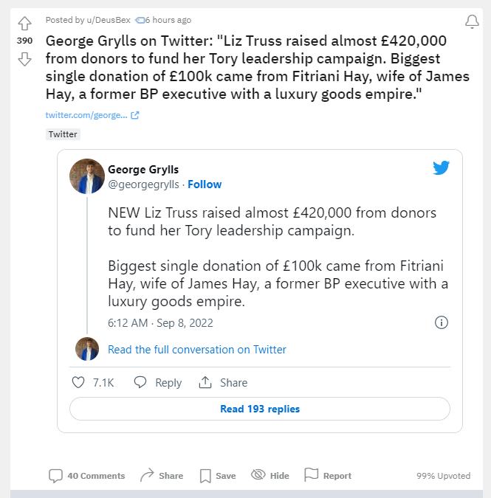Reply to the George Grylls tweet

pos(157,382)
